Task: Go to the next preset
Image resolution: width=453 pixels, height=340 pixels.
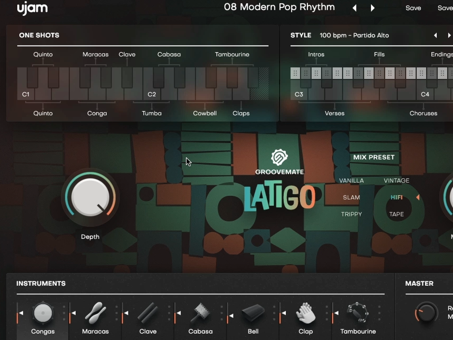Action: [372, 8]
